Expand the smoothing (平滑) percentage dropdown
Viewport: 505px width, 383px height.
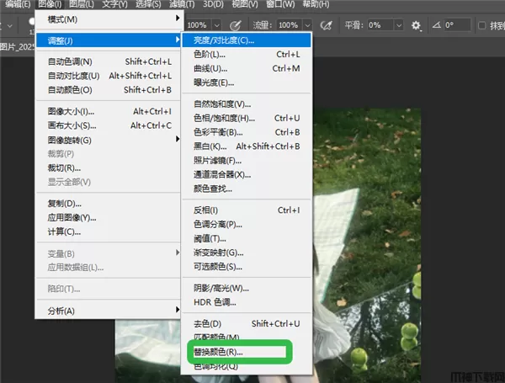[397, 25]
